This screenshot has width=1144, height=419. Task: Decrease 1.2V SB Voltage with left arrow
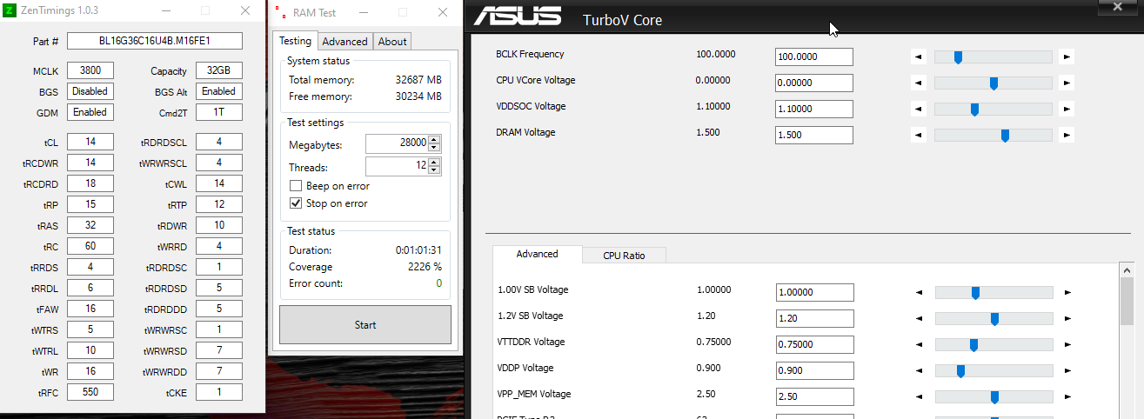919,319
